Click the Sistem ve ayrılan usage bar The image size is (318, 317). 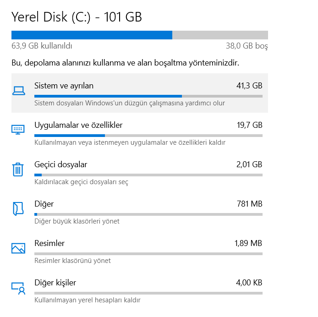(148, 96)
